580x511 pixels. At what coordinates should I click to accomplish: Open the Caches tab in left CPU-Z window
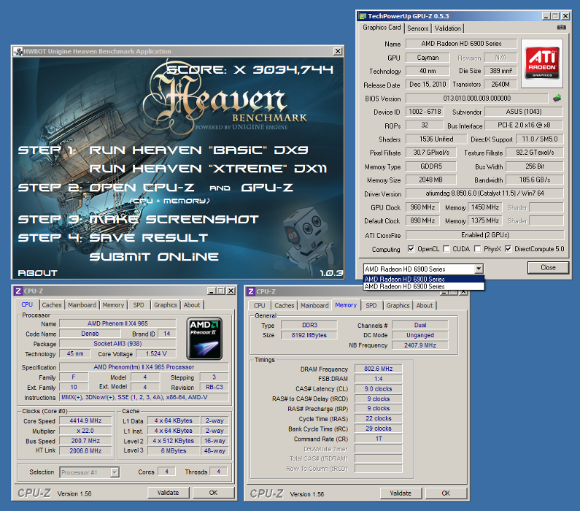tap(51, 305)
